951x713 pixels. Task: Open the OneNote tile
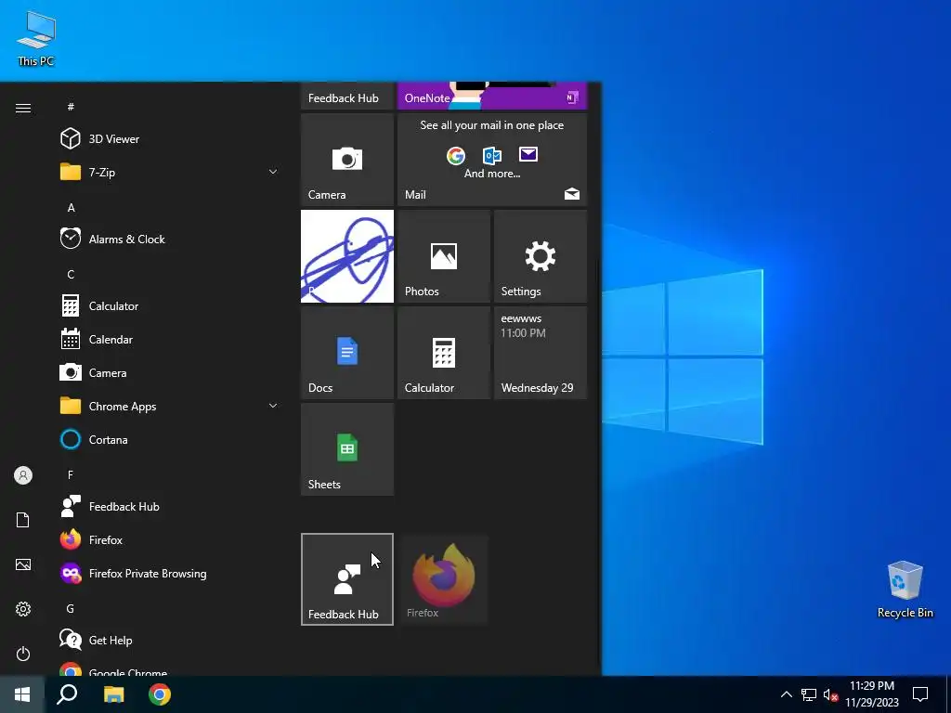[x=492, y=96]
